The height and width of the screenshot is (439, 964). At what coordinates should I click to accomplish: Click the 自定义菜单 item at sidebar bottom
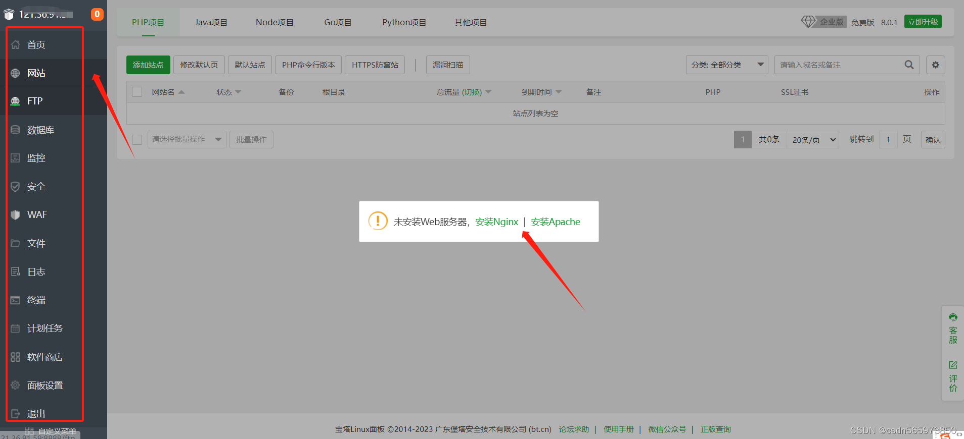click(51, 431)
